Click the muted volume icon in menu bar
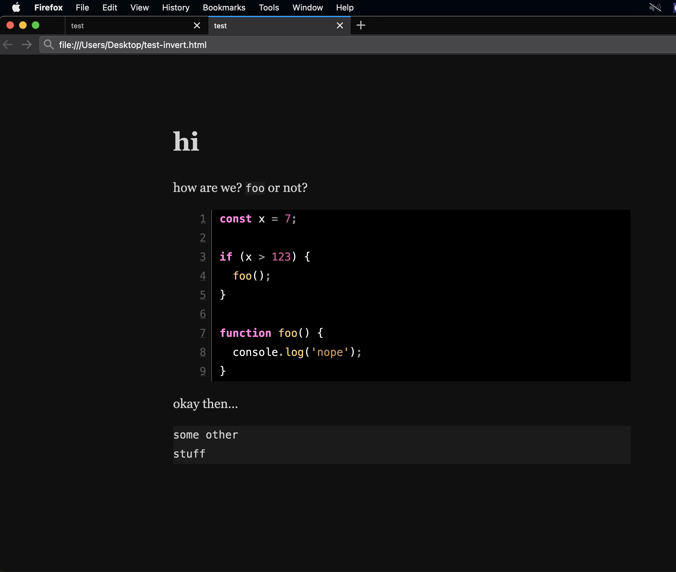 [655, 7]
